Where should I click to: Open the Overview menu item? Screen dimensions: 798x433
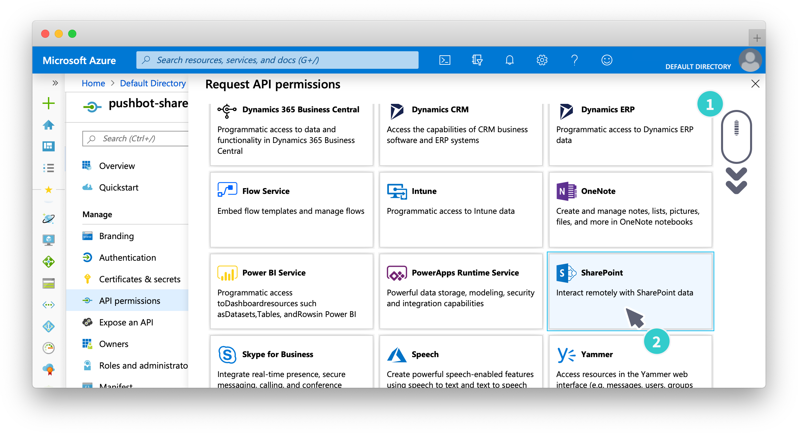pos(128,166)
